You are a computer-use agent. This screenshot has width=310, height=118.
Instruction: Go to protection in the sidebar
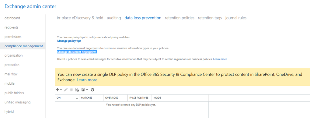(x=12, y=65)
